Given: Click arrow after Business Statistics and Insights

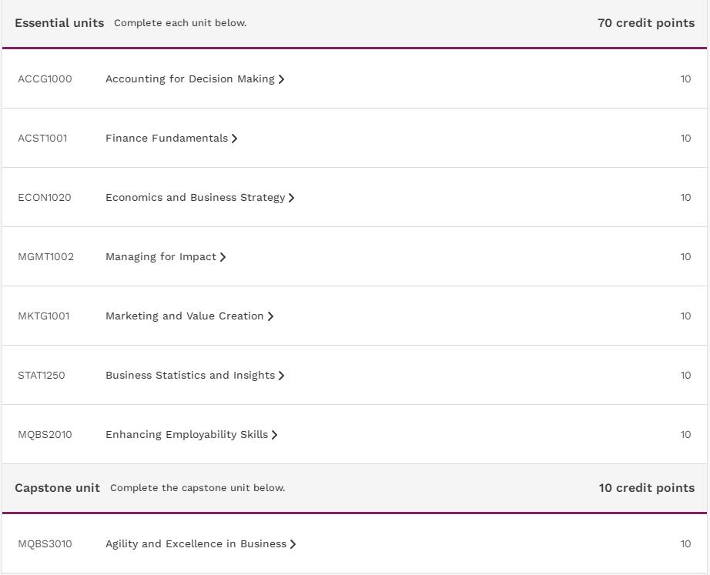Looking at the screenshot, I should coord(281,376).
